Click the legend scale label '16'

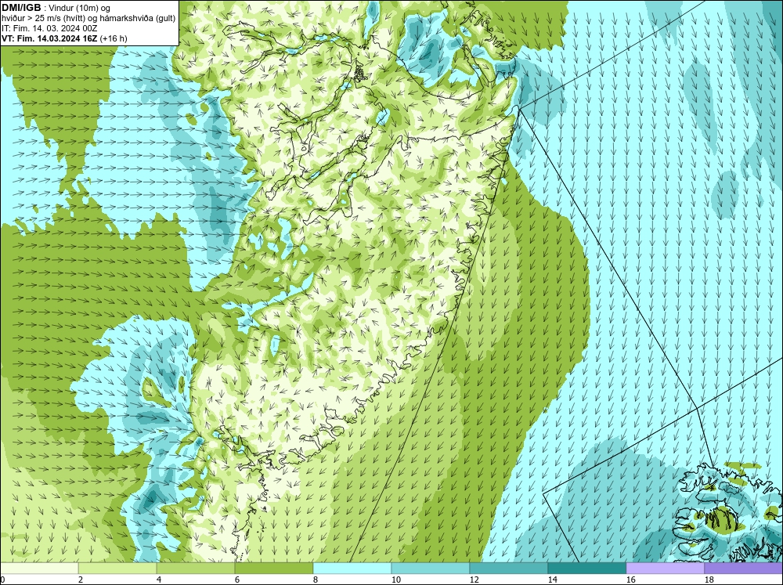click(631, 580)
